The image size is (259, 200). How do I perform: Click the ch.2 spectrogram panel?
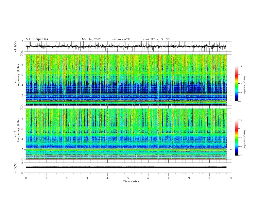tap(126, 134)
